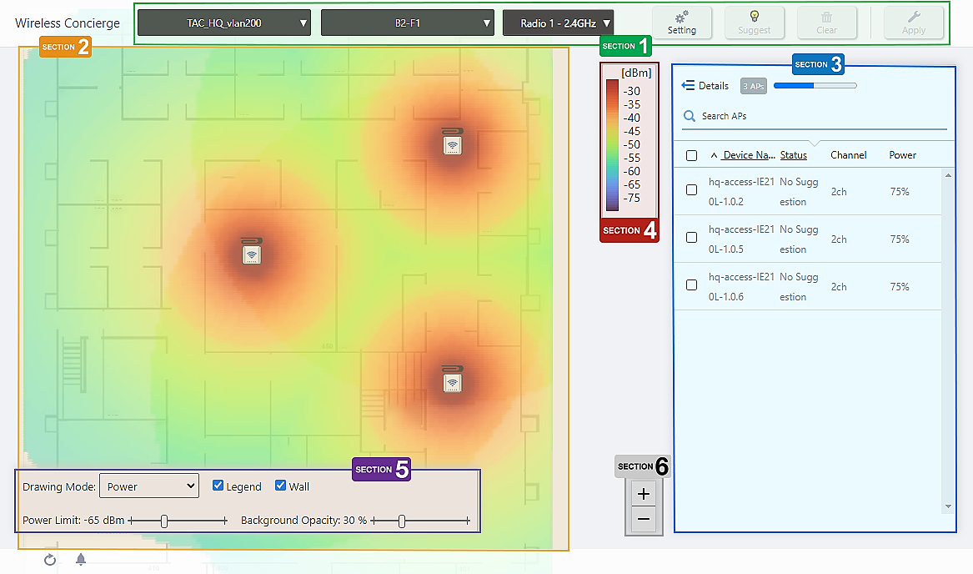The image size is (973, 574).
Task: Tick the select-all checkbox in AP table header
Action: coord(691,155)
